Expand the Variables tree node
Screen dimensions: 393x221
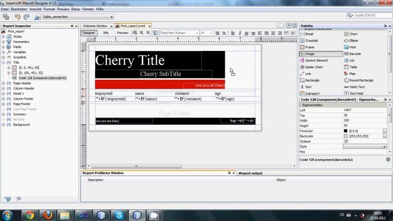point(4,52)
